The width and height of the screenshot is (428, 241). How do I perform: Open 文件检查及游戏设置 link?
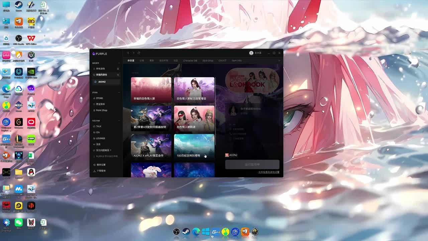pos(269,172)
